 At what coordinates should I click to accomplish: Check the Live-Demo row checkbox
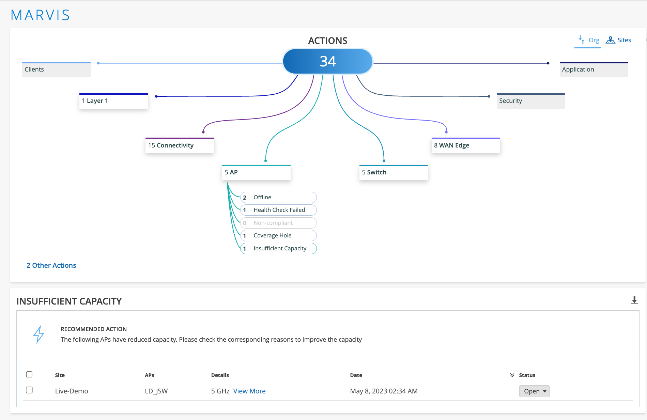[29, 390]
